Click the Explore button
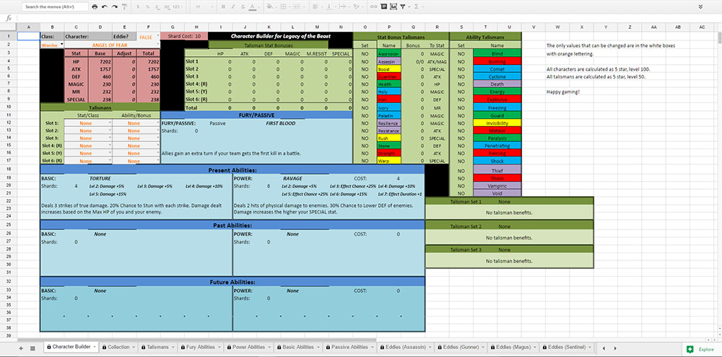 pyautogui.click(x=701, y=349)
